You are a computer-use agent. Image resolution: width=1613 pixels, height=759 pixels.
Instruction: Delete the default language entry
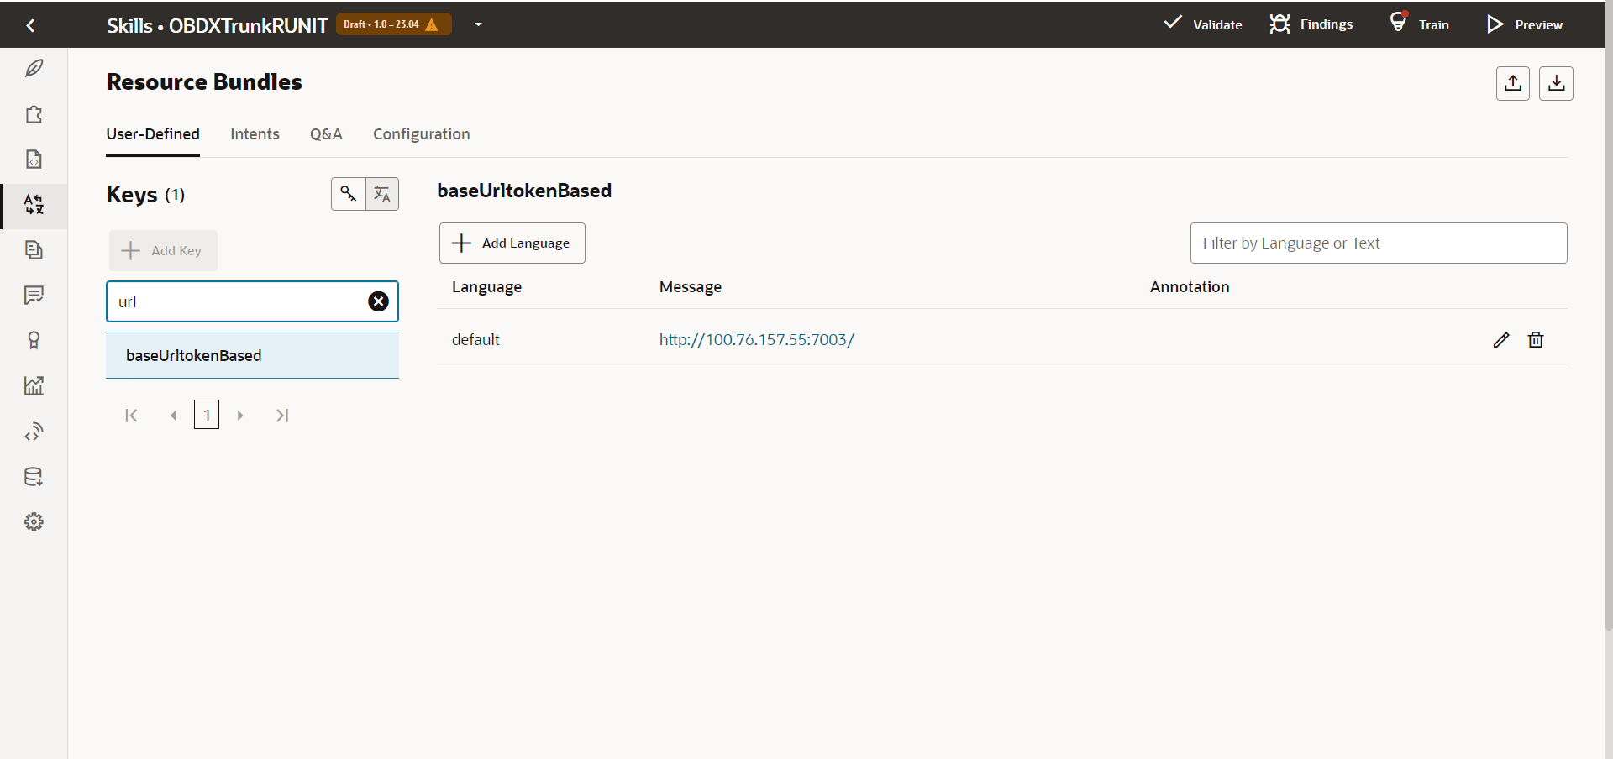1536,340
